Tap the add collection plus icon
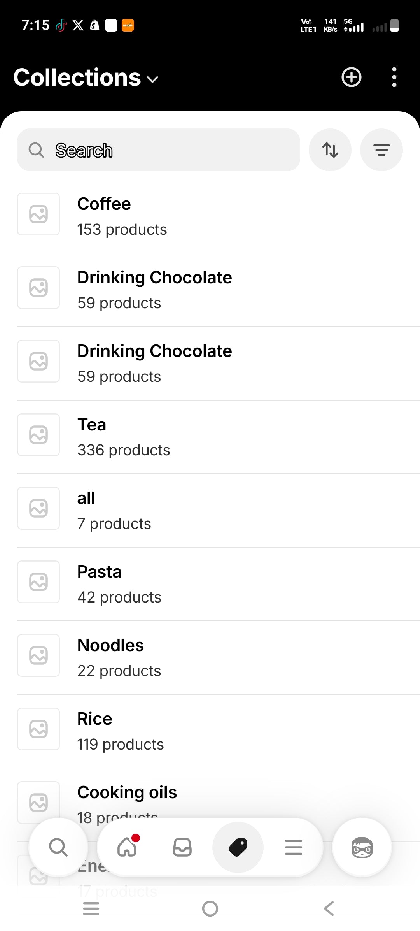 click(x=351, y=77)
